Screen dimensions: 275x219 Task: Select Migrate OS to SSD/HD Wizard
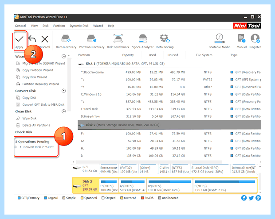[43, 63]
